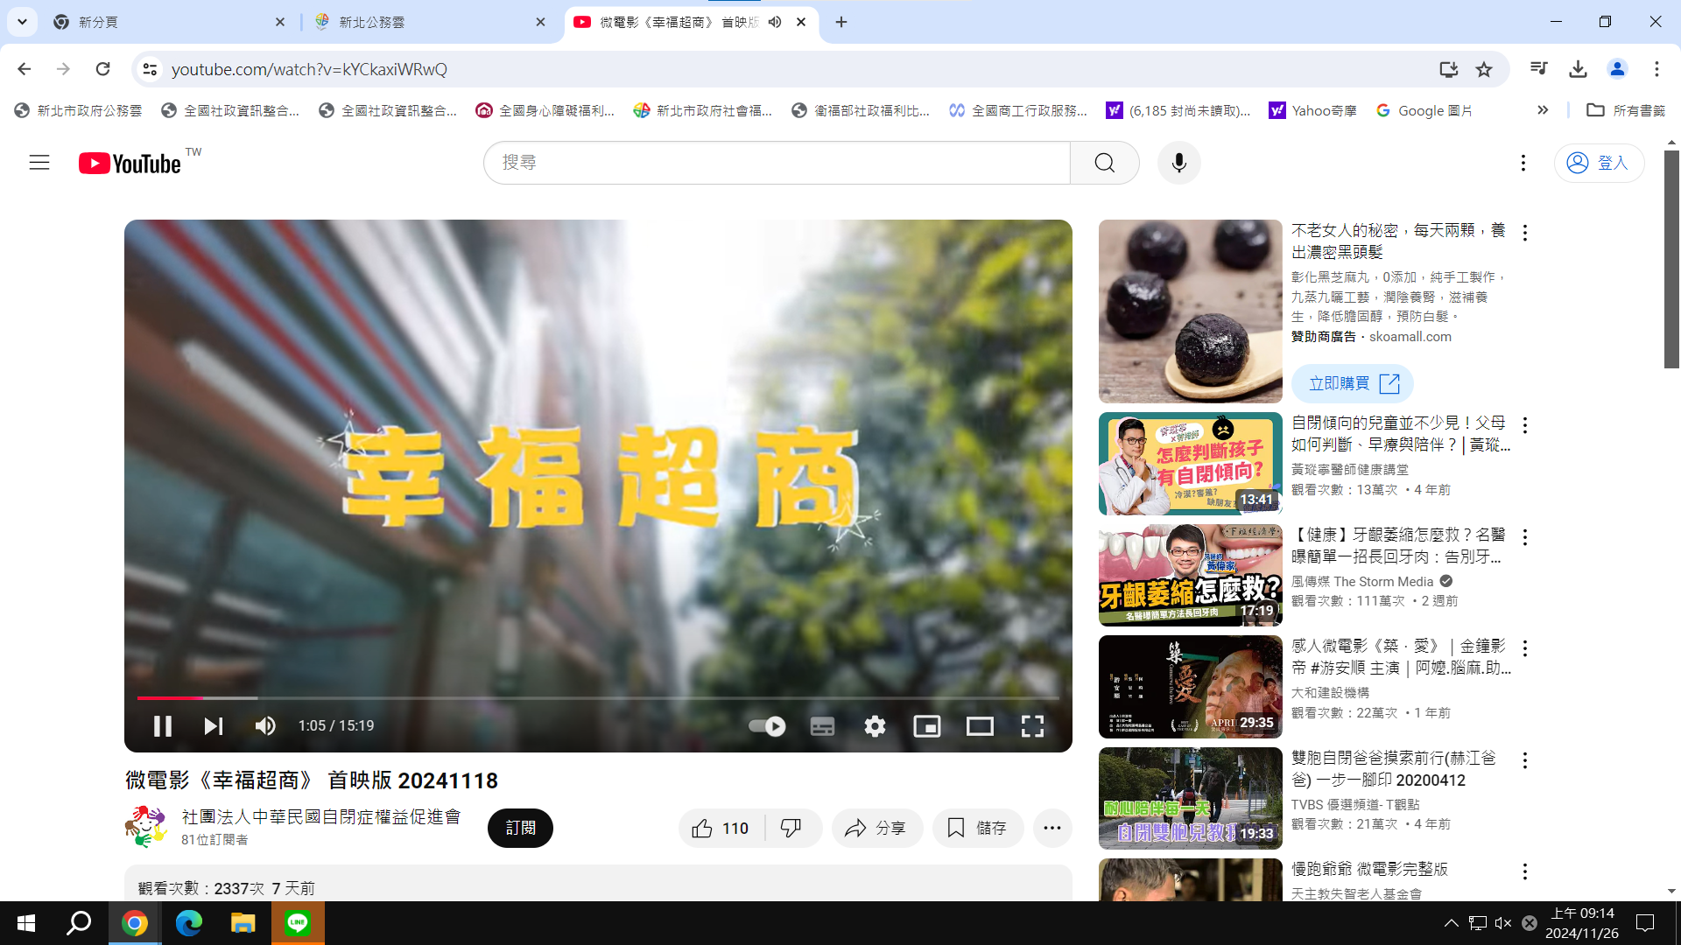Toggle theater mode
This screenshot has height=945, width=1681.
[x=980, y=726]
